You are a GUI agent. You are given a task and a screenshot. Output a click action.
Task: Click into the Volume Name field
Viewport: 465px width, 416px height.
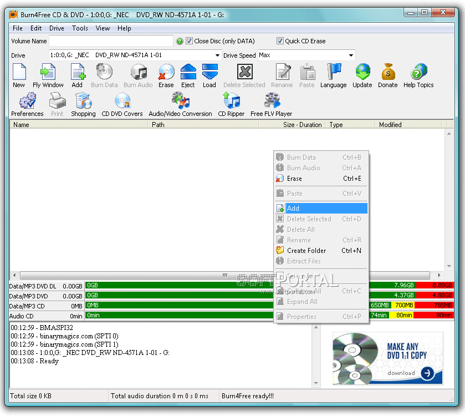tap(111, 41)
